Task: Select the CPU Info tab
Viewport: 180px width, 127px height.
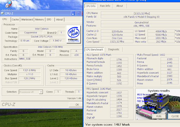Action: point(91,6)
